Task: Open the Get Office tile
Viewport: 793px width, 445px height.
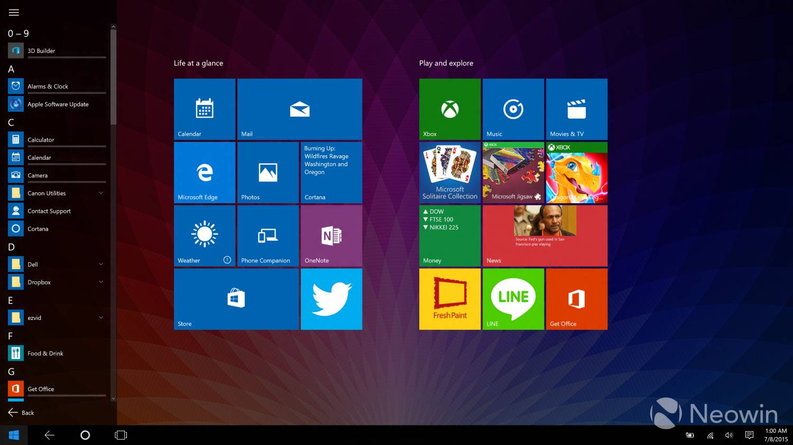Action: (577, 299)
